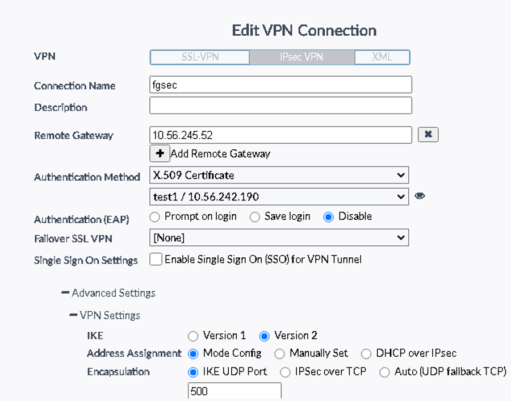Screen dimensions: 511x401
Task: Open the test1 certificate dropdown
Action: pos(279,197)
